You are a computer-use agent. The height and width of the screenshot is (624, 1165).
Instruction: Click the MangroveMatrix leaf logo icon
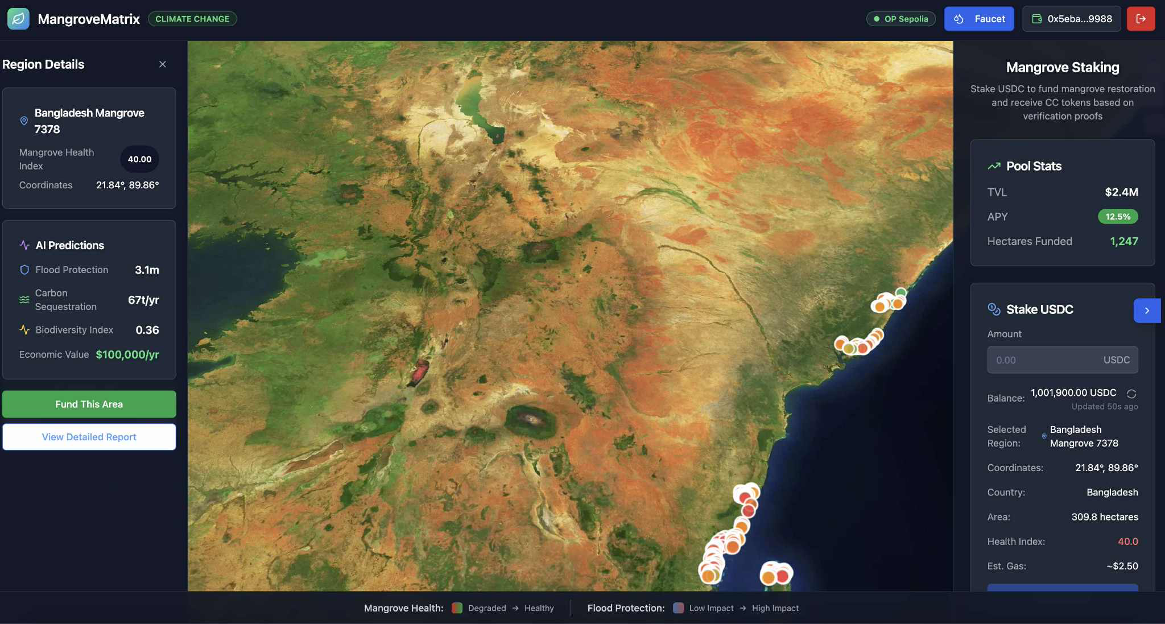tap(18, 19)
